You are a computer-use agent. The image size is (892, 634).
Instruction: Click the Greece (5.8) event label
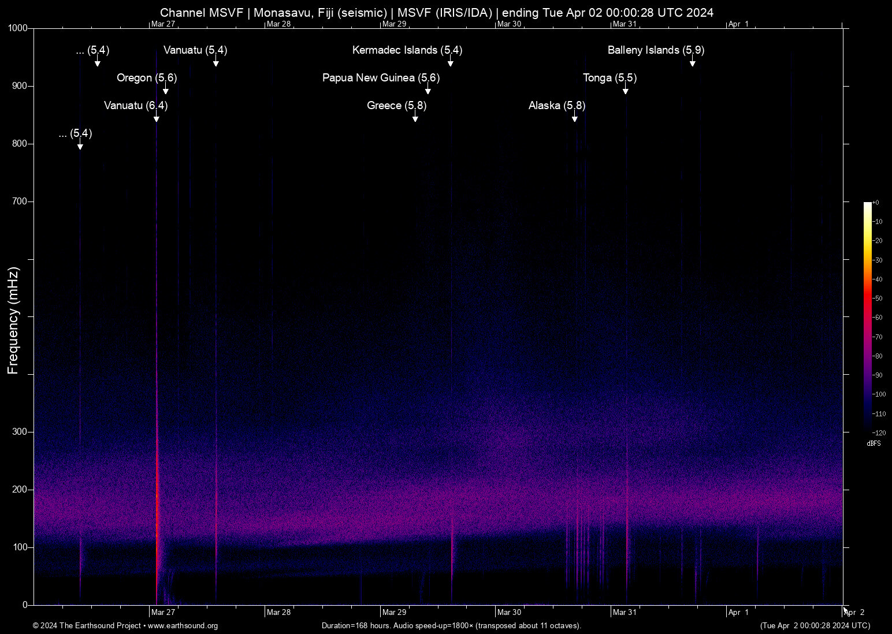[x=396, y=106]
